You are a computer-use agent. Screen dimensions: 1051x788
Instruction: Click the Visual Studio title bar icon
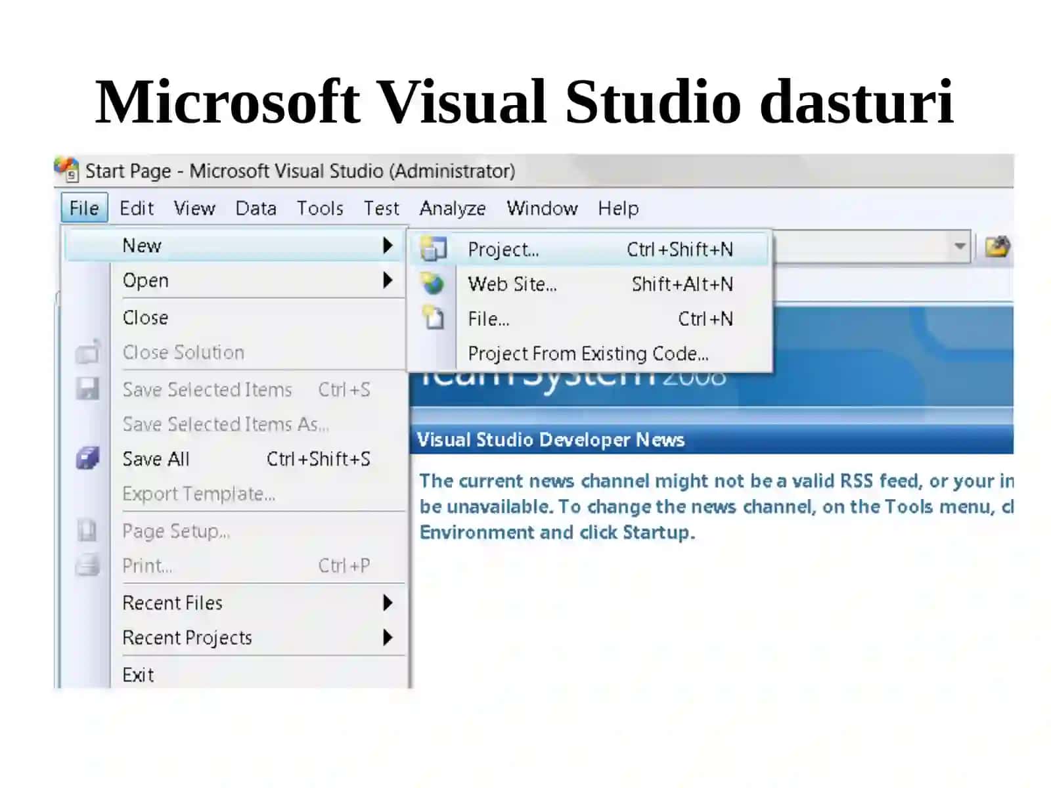tap(67, 169)
